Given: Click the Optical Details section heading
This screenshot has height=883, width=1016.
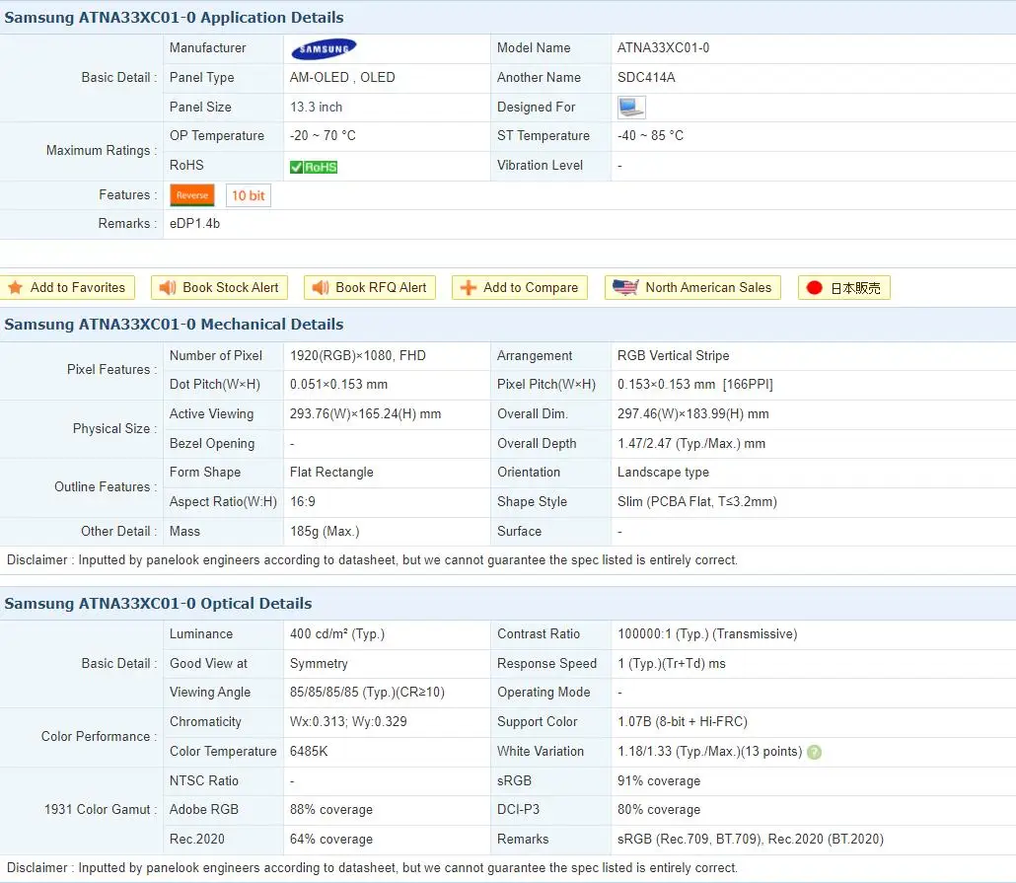Looking at the screenshot, I should point(158,604).
